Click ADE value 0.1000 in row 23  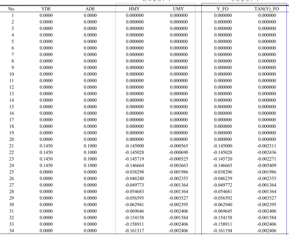coord(90,159)
